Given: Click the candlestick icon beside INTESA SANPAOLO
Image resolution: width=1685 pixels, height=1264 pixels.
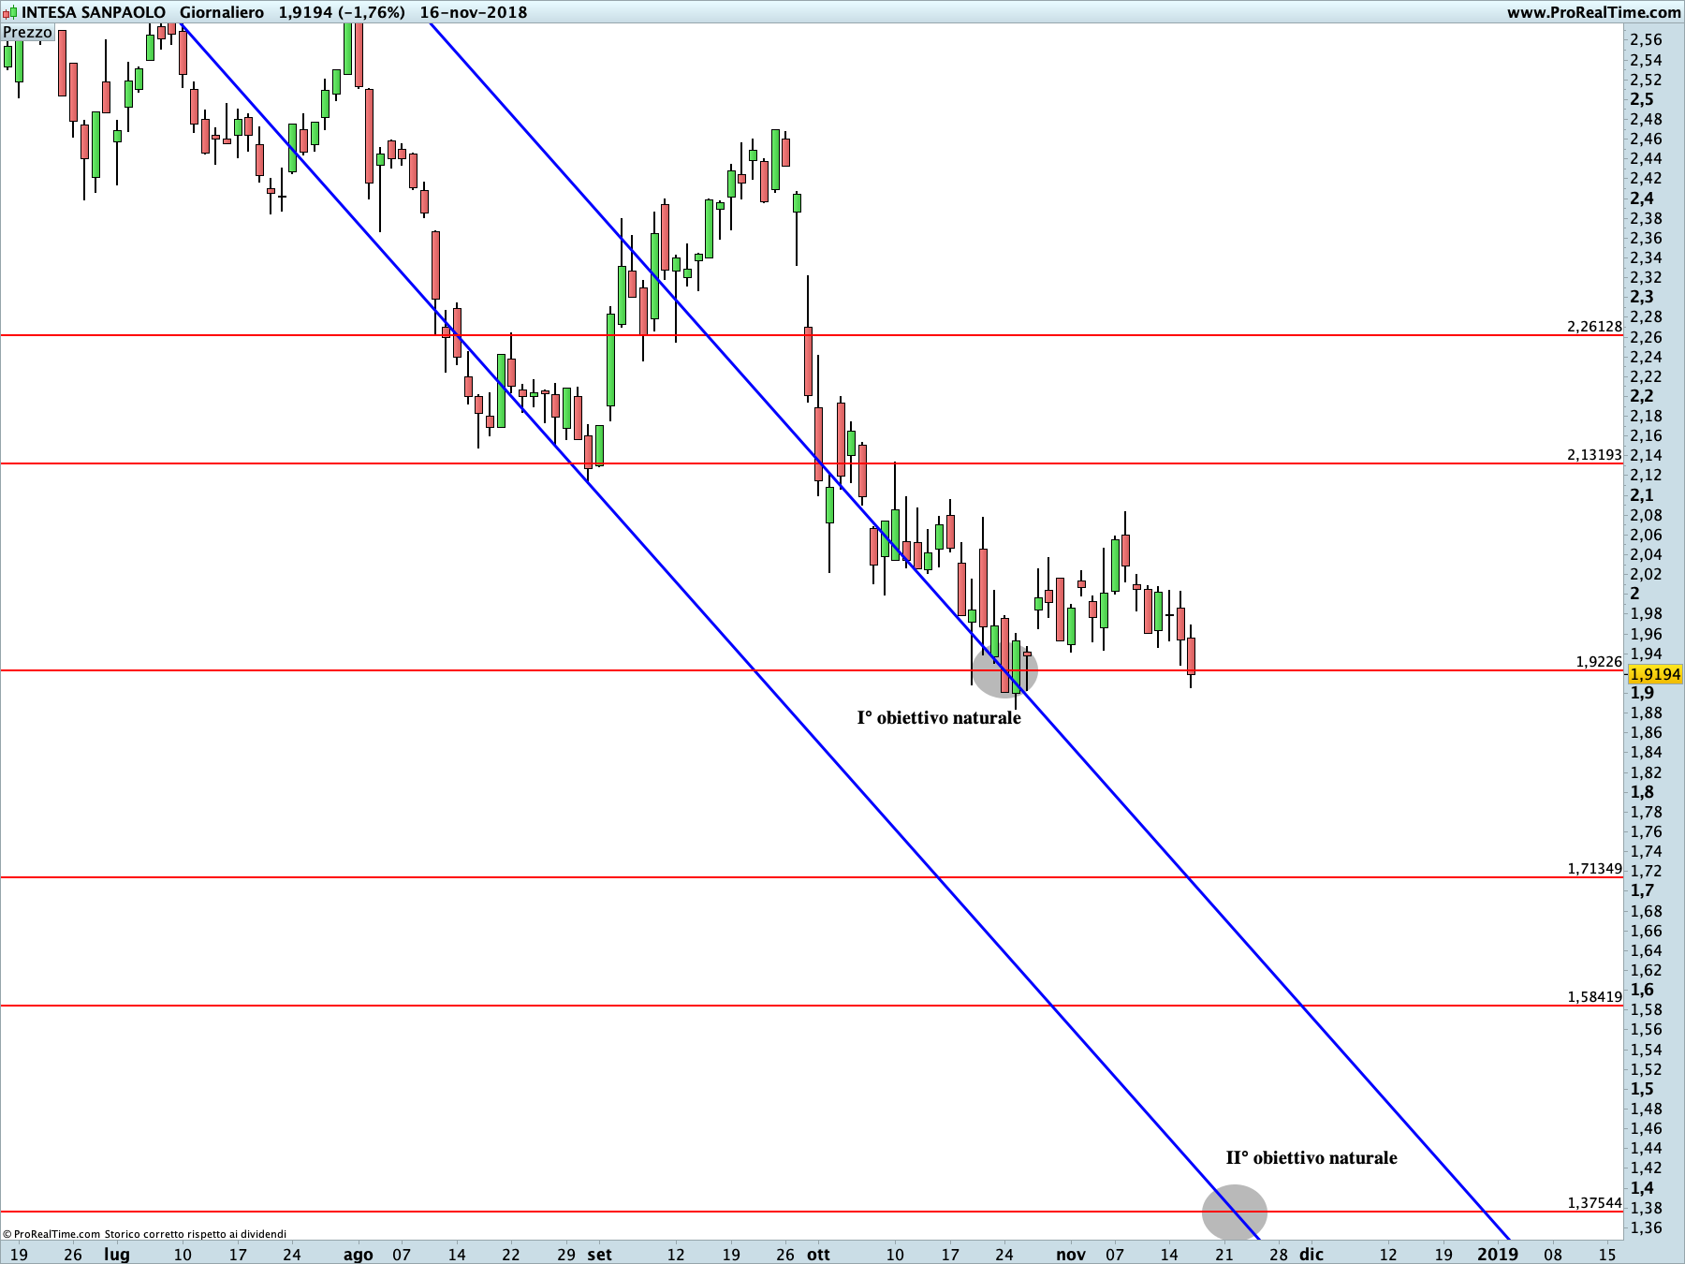Looking at the screenshot, I should pyautogui.click(x=10, y=12).
